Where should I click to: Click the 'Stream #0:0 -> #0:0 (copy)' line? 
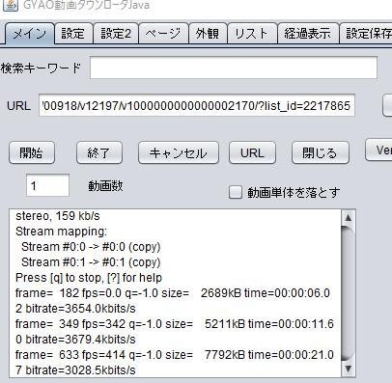[91, 247]
